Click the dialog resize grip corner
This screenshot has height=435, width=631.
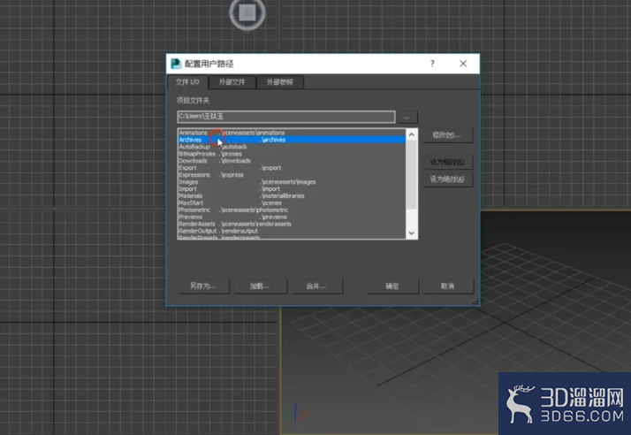pos(475,301)
